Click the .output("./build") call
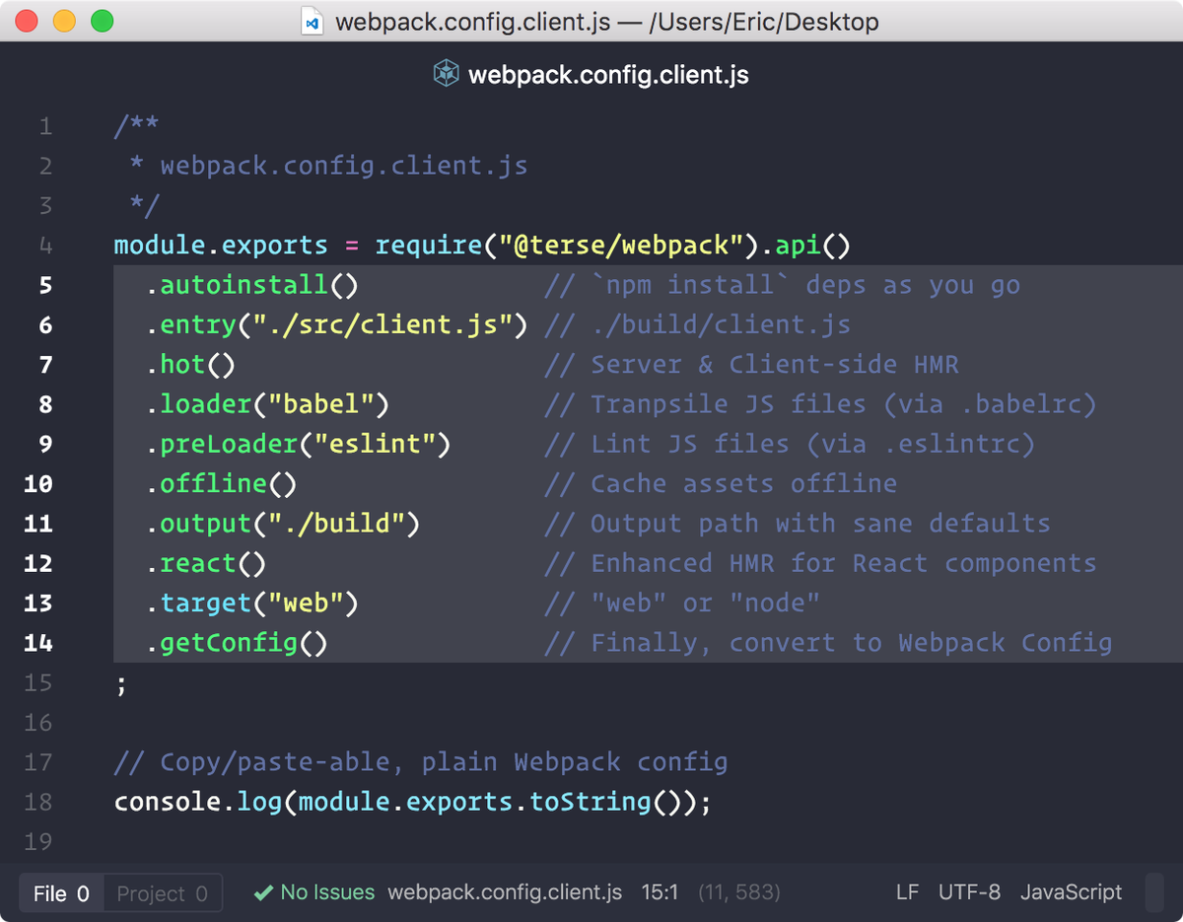 (282, 524)
